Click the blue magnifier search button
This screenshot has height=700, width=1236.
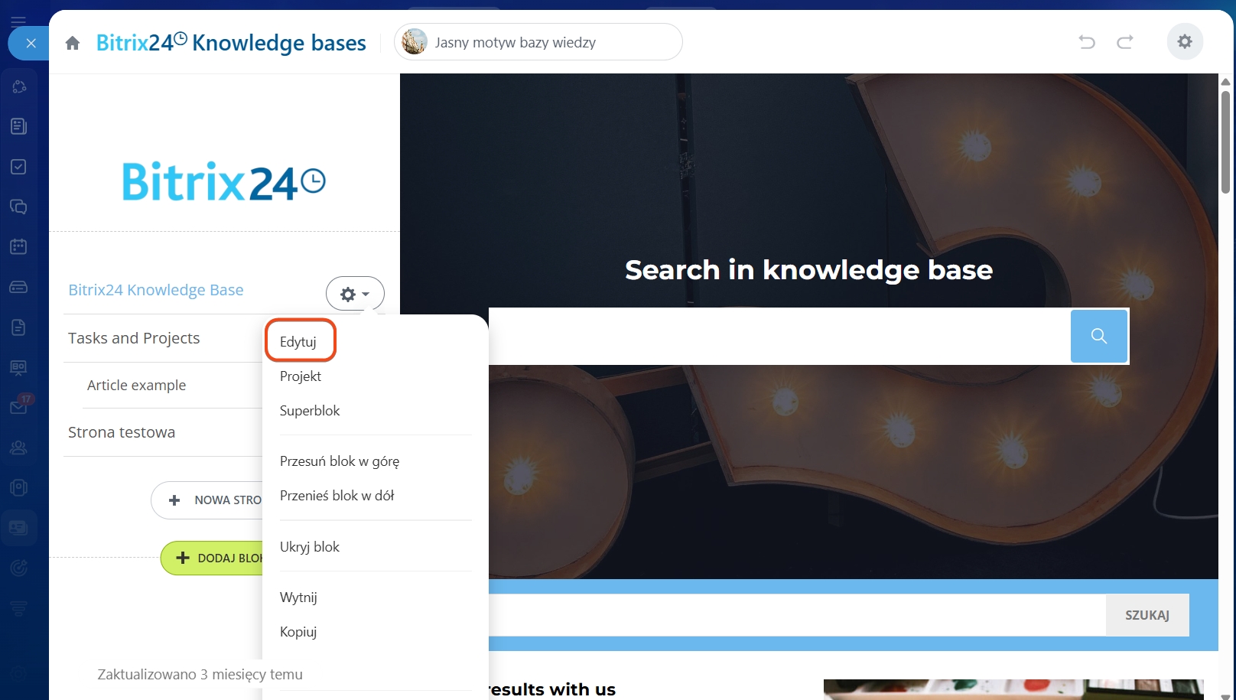point(1098,336)
